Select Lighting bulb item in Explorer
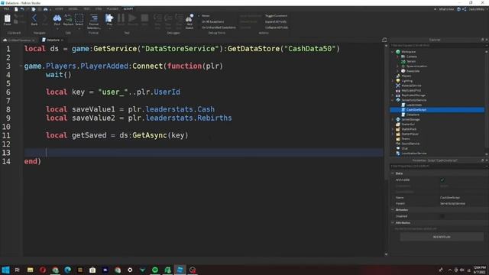 click(x=404, y=81)
